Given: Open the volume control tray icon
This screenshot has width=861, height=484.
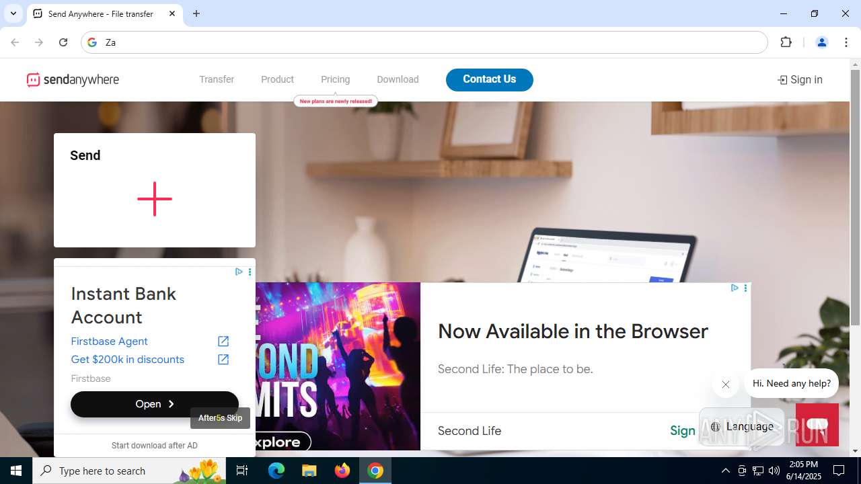Looking at the screenshot, I should pos(774,471).
